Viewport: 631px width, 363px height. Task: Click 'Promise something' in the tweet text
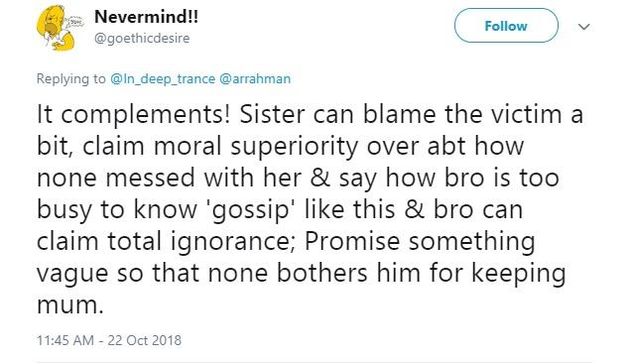420,242
